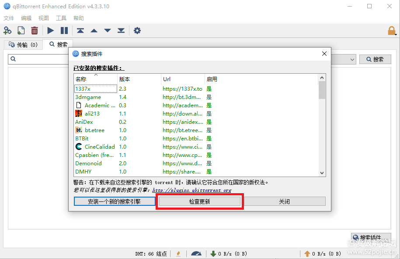Click the bt.etree plugin icon
The width and height of the screenshot is (400, 259).
coord(79,130)
